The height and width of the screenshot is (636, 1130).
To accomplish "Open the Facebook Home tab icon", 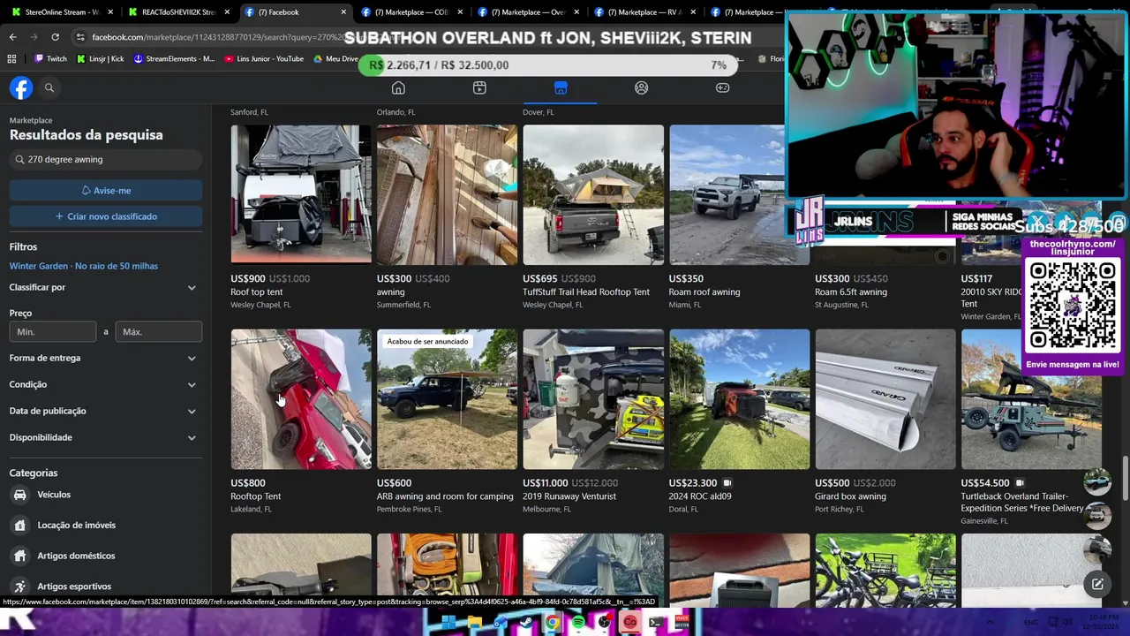I will tap(398, 87).
